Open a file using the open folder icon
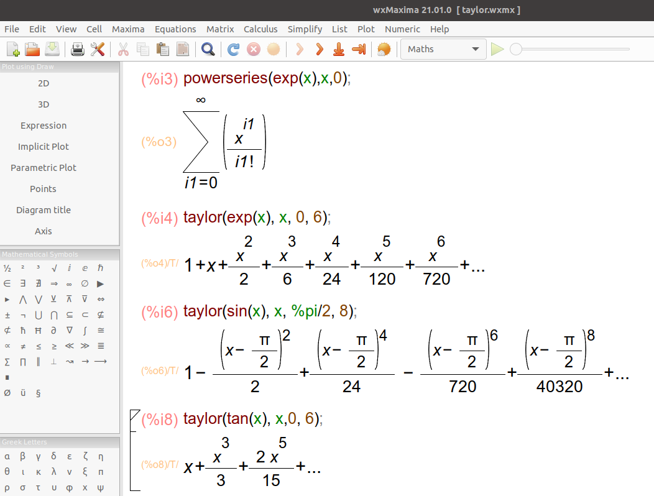 pos(32,49)
